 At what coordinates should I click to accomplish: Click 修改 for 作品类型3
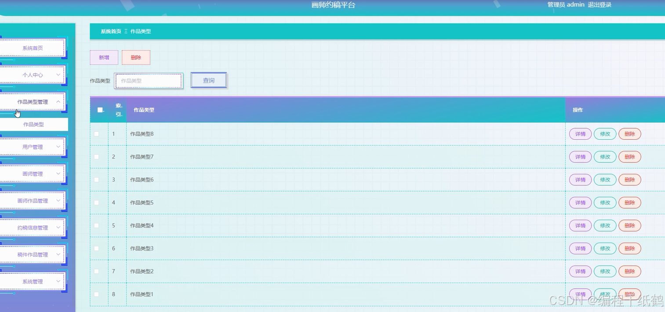pos(605,248)
